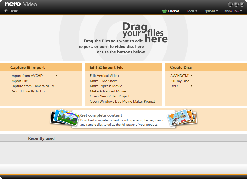
Task: Select DVD under Create Disc
Action: click(174, 86)
